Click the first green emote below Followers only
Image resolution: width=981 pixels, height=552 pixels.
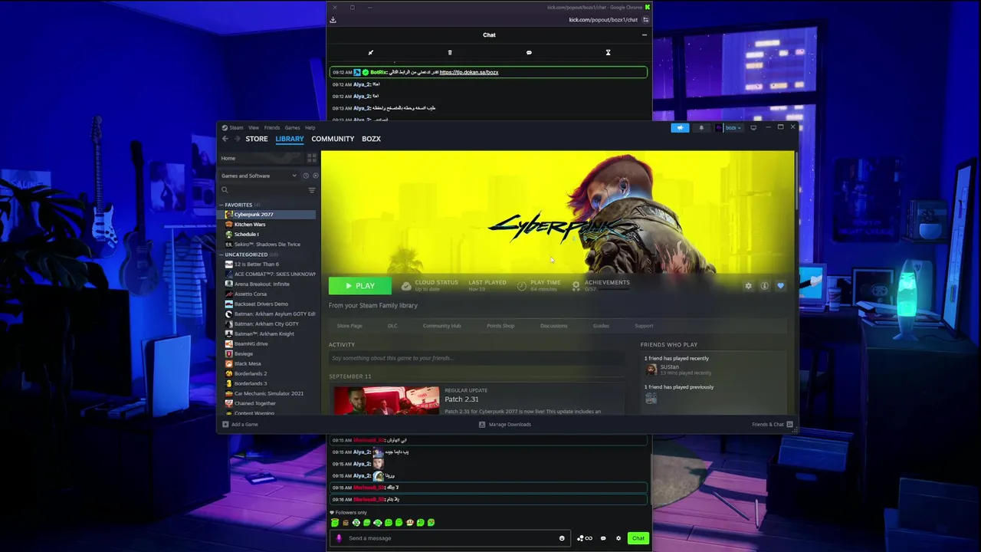point(335,523)
